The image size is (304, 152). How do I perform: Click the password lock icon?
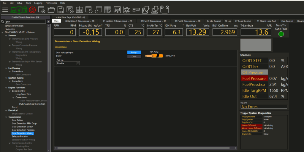136,10
